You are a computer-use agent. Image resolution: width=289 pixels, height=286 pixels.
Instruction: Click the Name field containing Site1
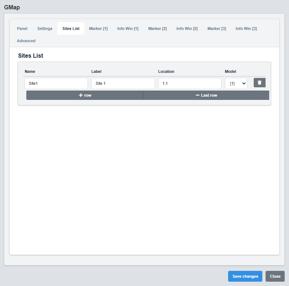(x=56, y=83)
